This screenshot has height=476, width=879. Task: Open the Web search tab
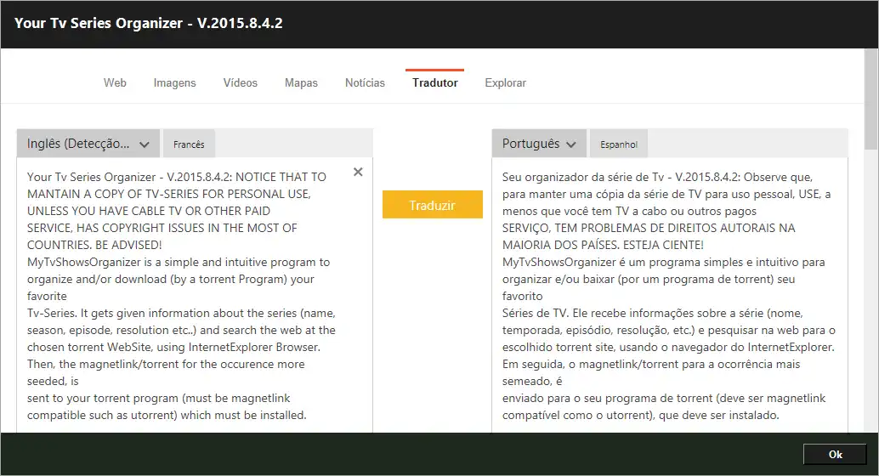115,83
